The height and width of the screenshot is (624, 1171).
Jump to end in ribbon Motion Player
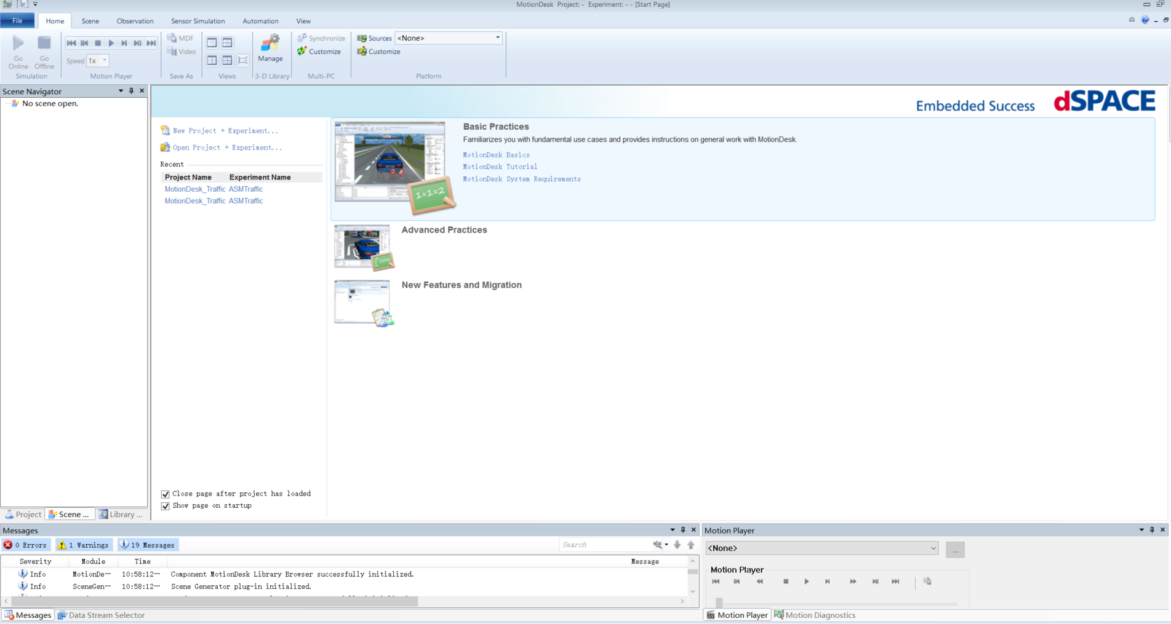tap(151, 43)
